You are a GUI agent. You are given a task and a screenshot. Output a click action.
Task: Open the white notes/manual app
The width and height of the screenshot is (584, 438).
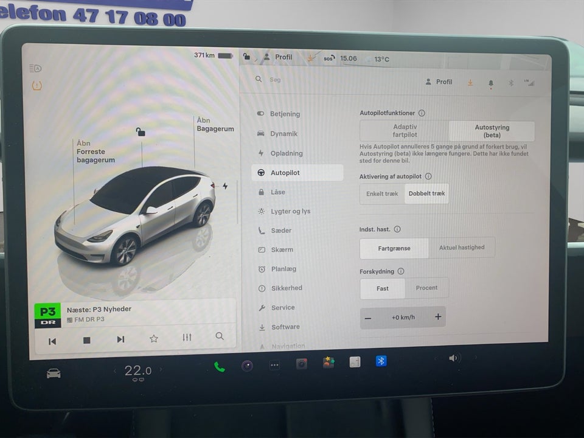[x=355, y=361]
